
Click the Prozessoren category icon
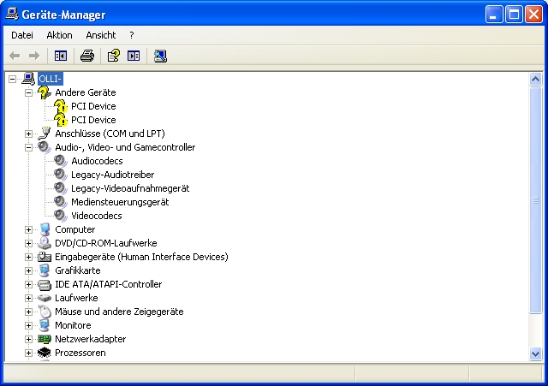point(45,353)
